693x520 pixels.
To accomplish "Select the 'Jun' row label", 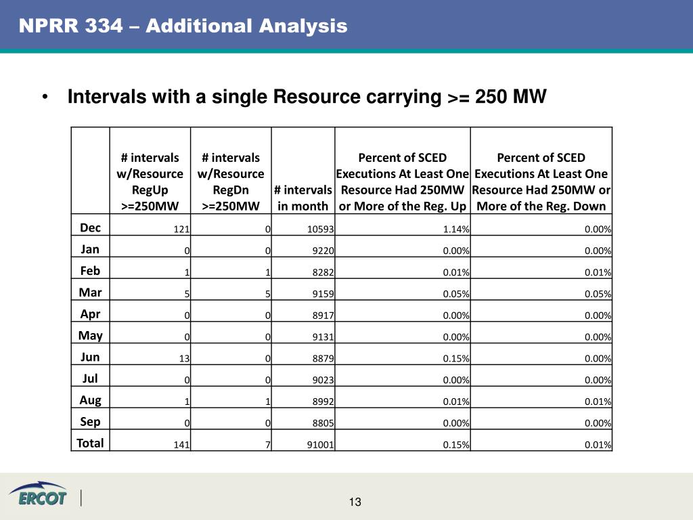I will coord(90,357).
